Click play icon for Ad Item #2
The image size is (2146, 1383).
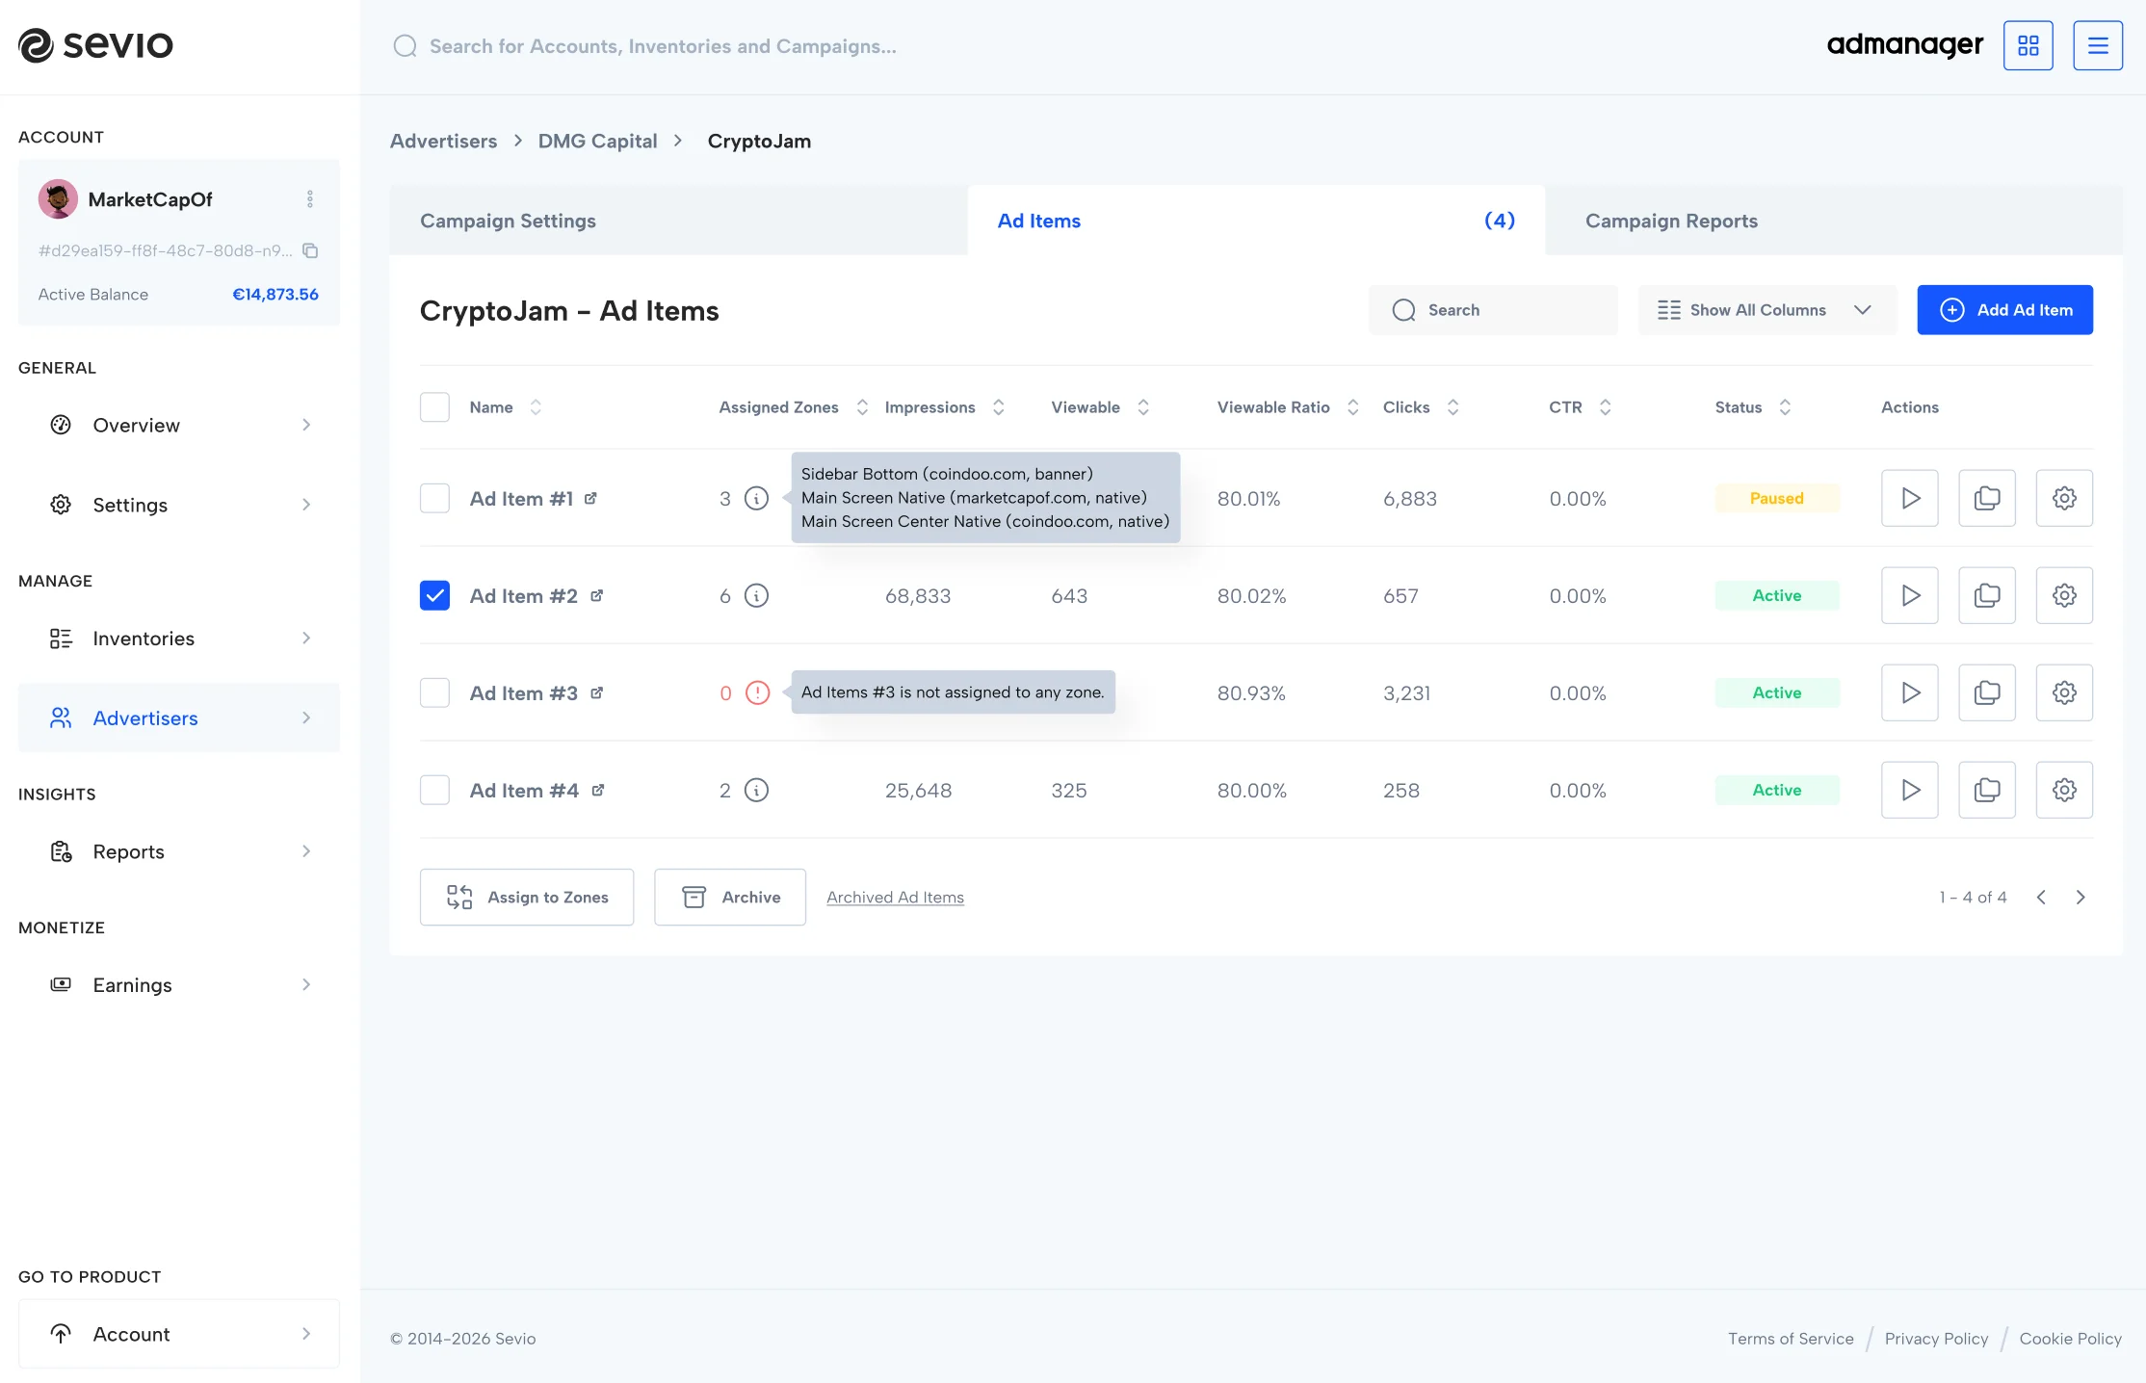(x=1909, y=595)
